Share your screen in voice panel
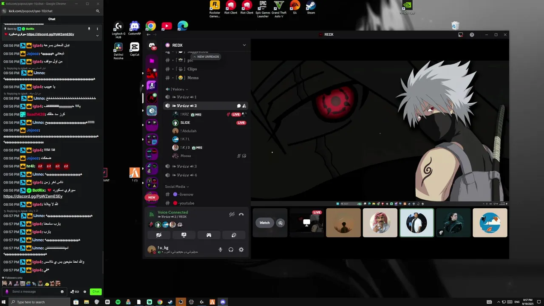The image size is (544, 306). (184, 235)
